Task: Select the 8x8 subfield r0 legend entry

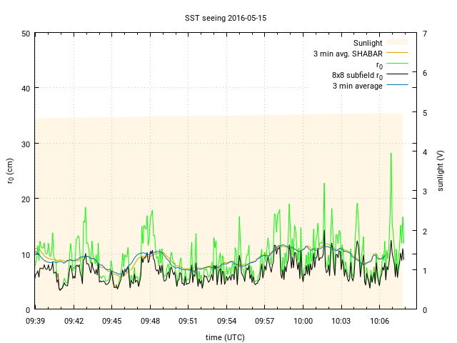Action: [x=357, y=75]
